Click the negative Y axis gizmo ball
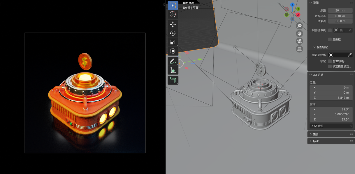The height and width of the screenshot is (174, 355). [287, 15]
